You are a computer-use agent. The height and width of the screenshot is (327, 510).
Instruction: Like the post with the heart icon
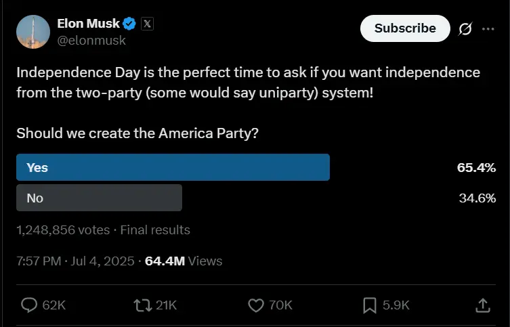pos(256,305)
